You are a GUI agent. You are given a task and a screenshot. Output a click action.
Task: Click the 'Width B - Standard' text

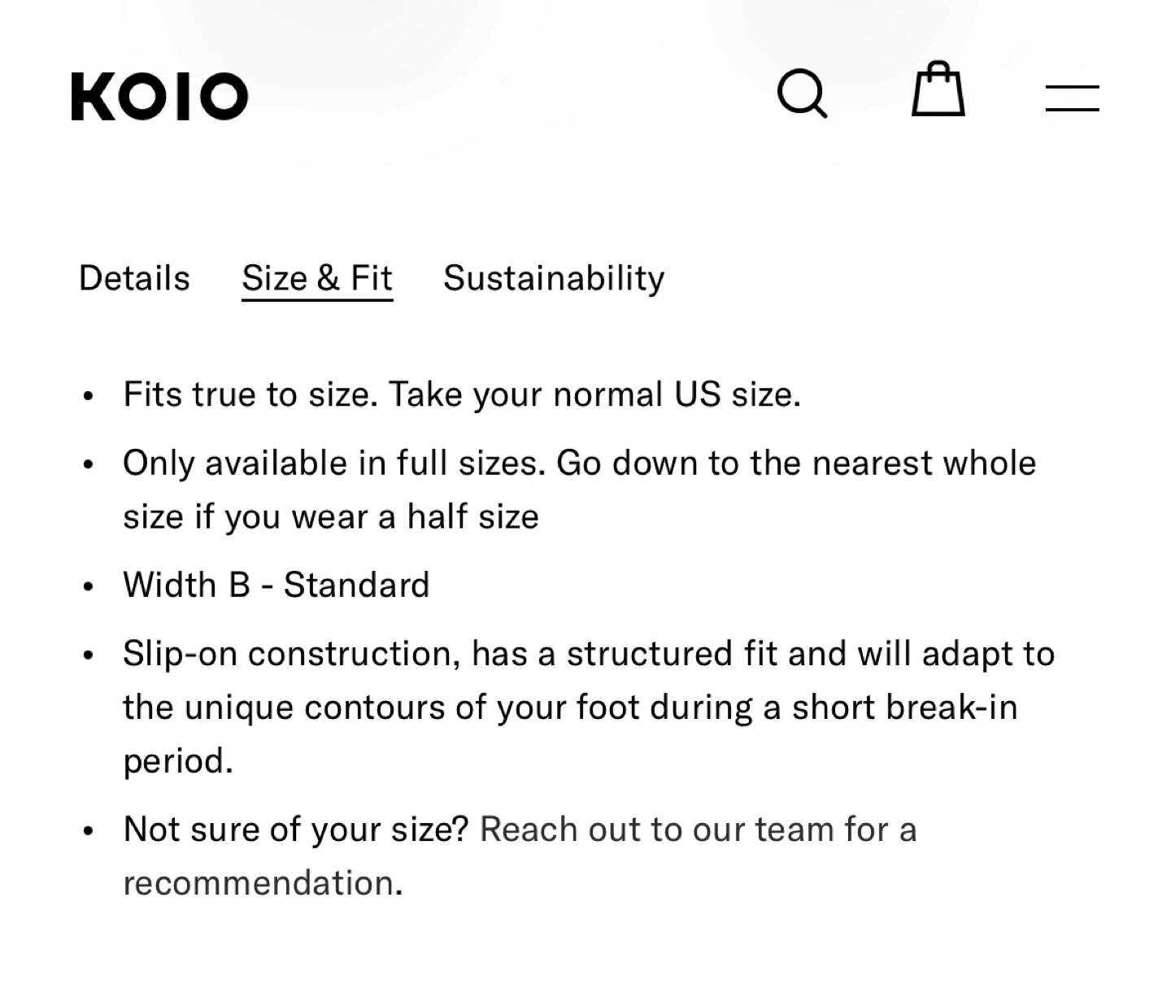276,585
